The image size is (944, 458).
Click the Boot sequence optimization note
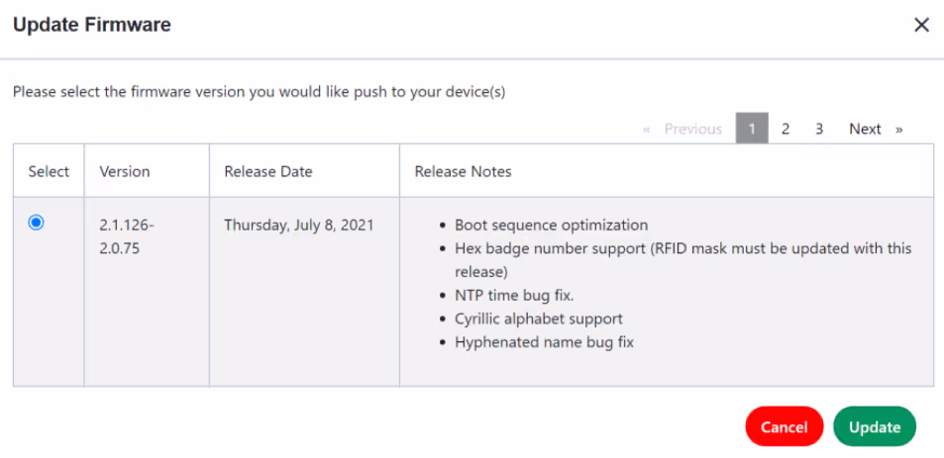click(552, 226)
